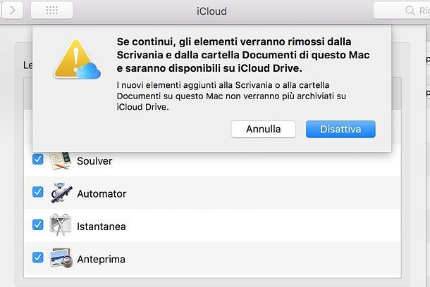
Task: Select the Istantanea label text
Action: 102,227
